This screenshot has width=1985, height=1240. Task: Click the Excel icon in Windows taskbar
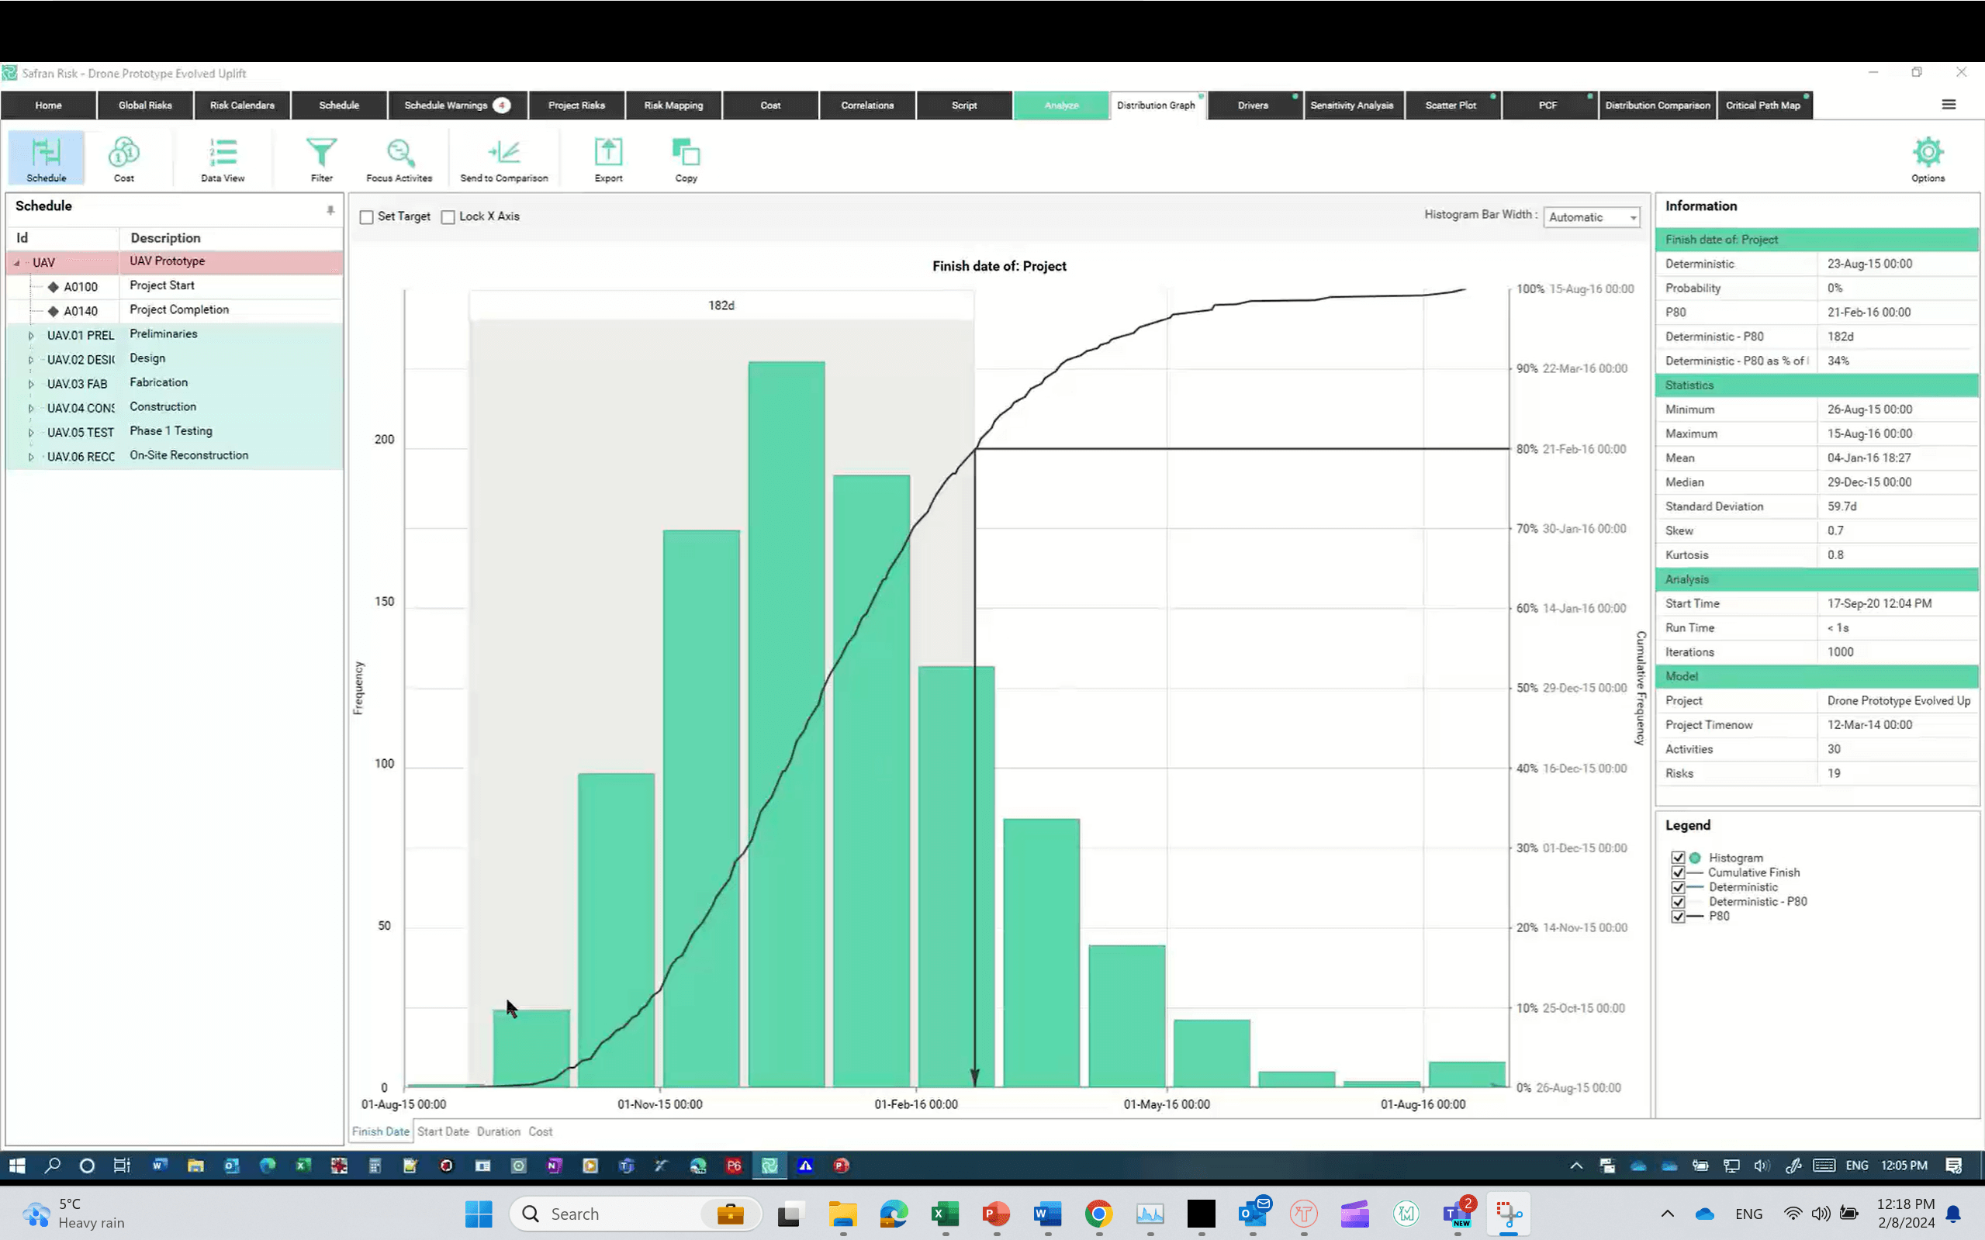click(x=945, y=1214)
